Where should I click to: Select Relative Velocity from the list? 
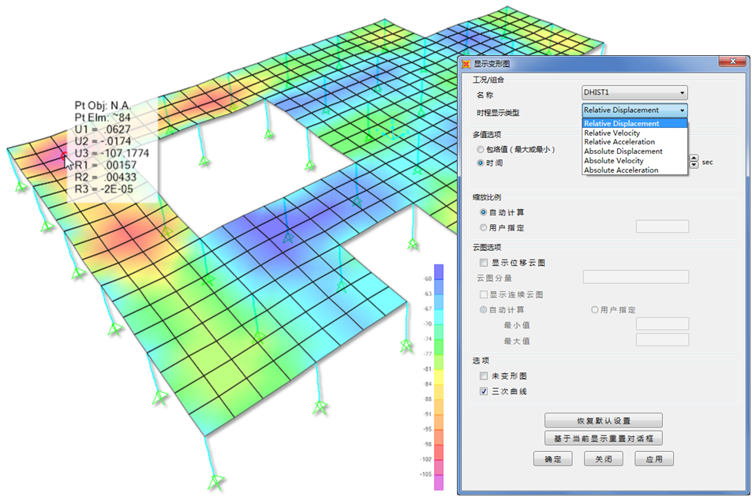[x=612, y=133]
